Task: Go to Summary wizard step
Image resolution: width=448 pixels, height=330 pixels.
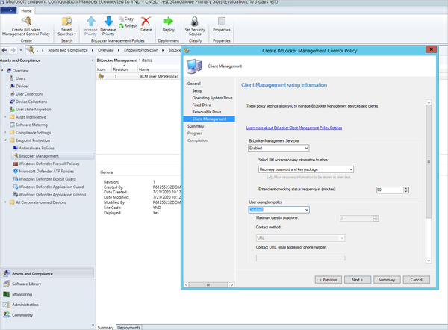Action: coord(196,126)
